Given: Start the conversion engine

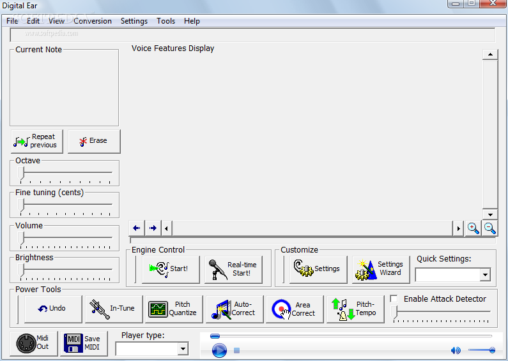Looking at the screenshot, I should pos(171,269).
